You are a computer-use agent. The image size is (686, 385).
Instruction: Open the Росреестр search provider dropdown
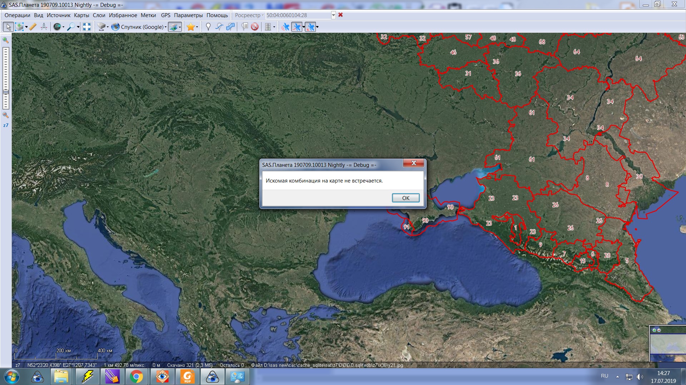(249, 15)
